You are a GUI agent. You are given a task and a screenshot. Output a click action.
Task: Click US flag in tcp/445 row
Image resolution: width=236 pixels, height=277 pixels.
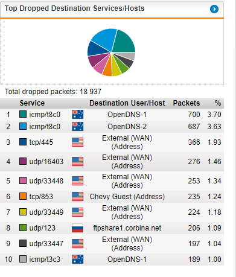coord(78,142)
